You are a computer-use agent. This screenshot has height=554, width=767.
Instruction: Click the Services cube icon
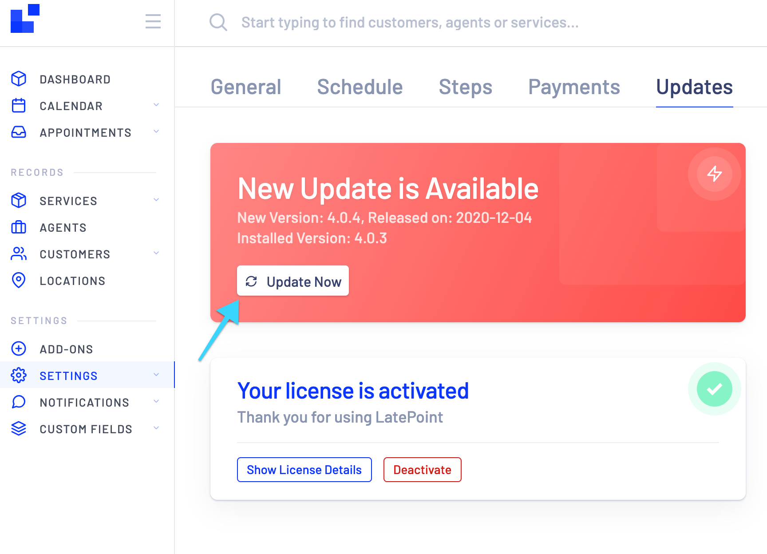pos(18,200)
